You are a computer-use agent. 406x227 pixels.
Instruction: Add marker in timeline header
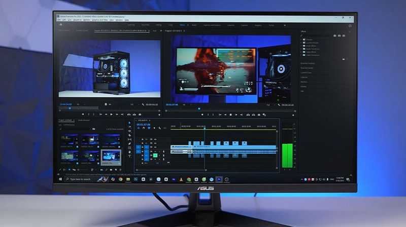coord(154,128)
